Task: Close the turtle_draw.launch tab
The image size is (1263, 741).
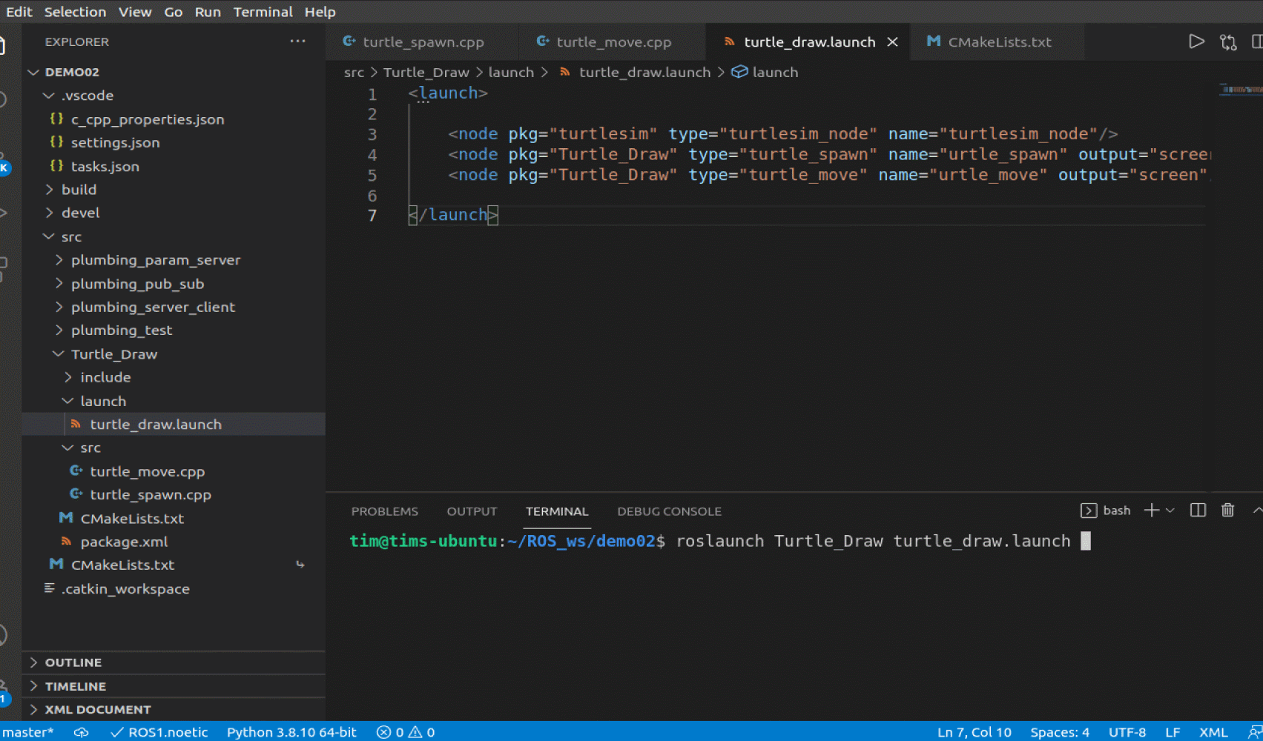Action: [x=893, y=42]
